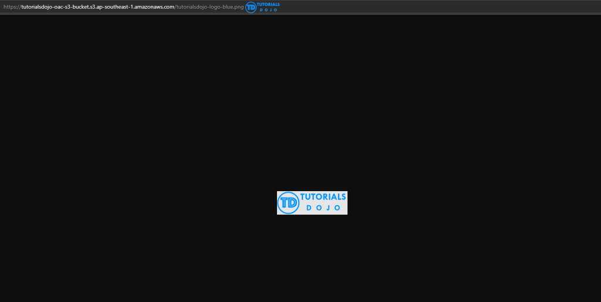Screen dimensions: 601x302
Task: Click the tutorialsdojo-logo-blue.png path in the URL
Action: click(208, 7)
